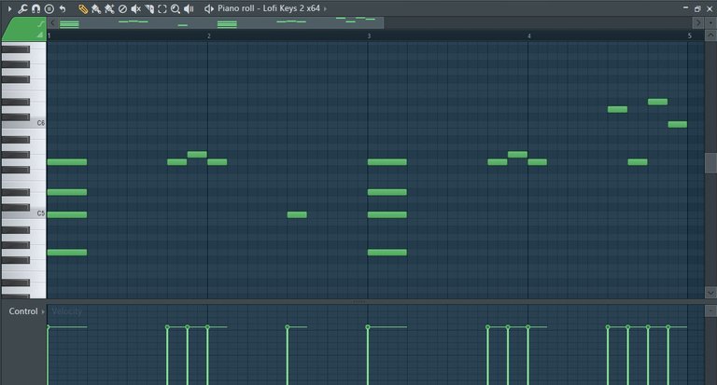Click the Control label
Viewport: 717px width, 385px height.
tap(23, 311)
